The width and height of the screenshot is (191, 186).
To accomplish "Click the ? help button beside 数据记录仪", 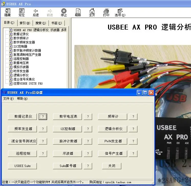I will click(x=43, y=117).
